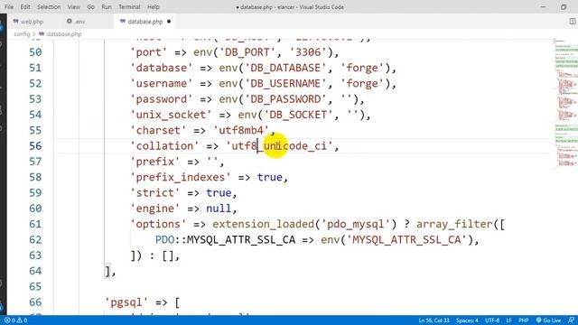Start the Go Live server
This screenshot has width=578, height=325.
coord(548,320)
